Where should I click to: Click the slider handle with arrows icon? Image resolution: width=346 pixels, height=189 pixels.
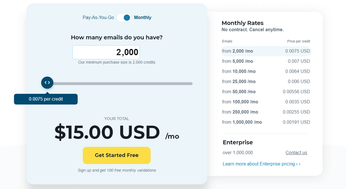pos(47,83)
